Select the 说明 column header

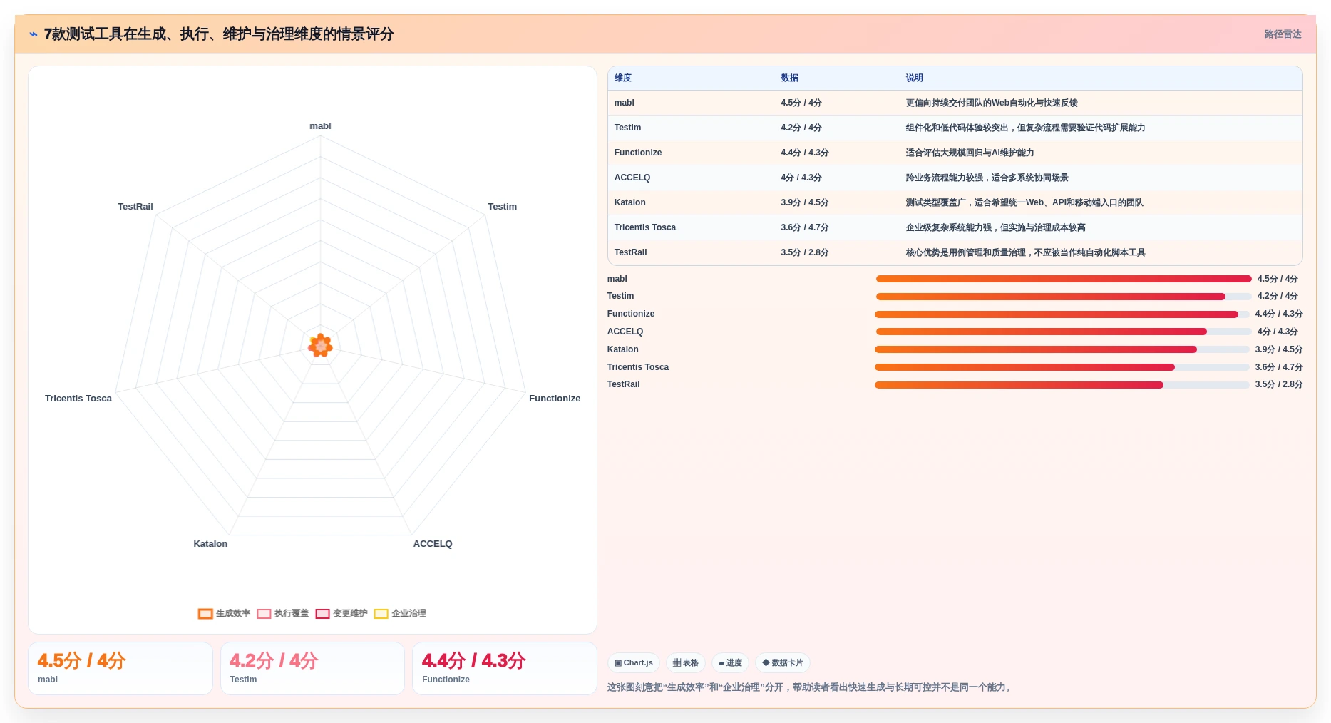914,78
